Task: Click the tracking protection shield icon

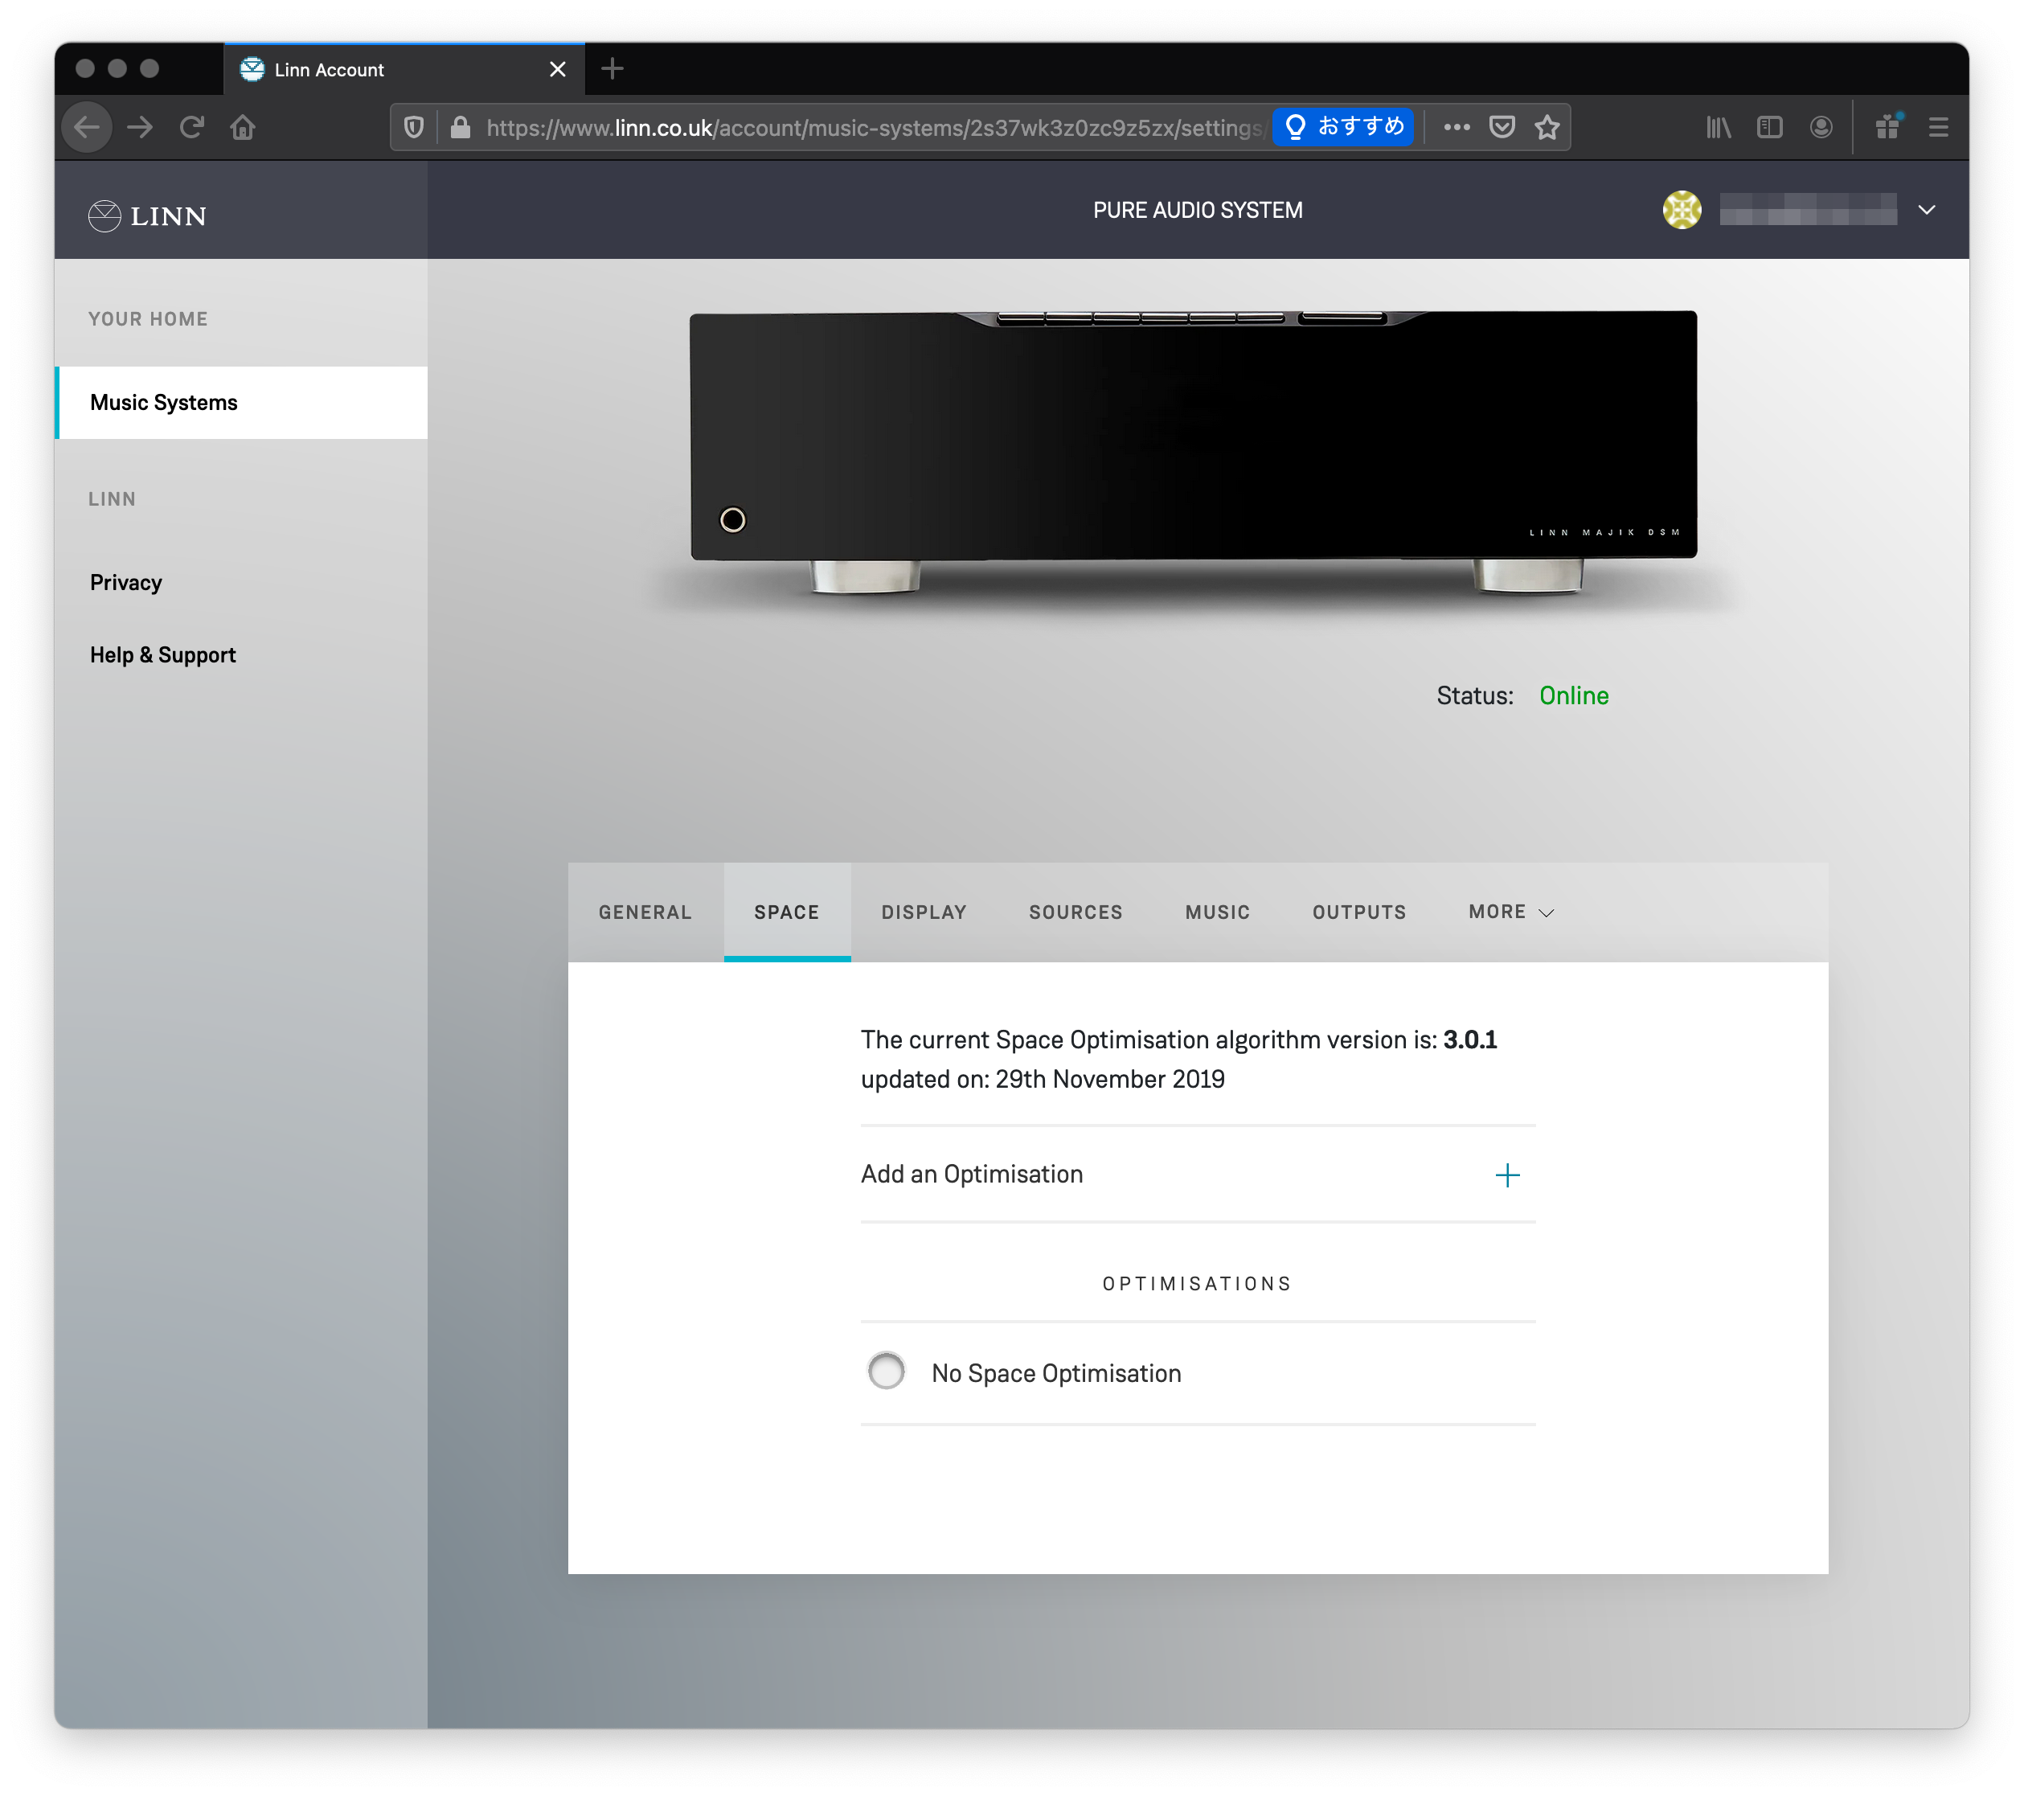Action: 414,127
